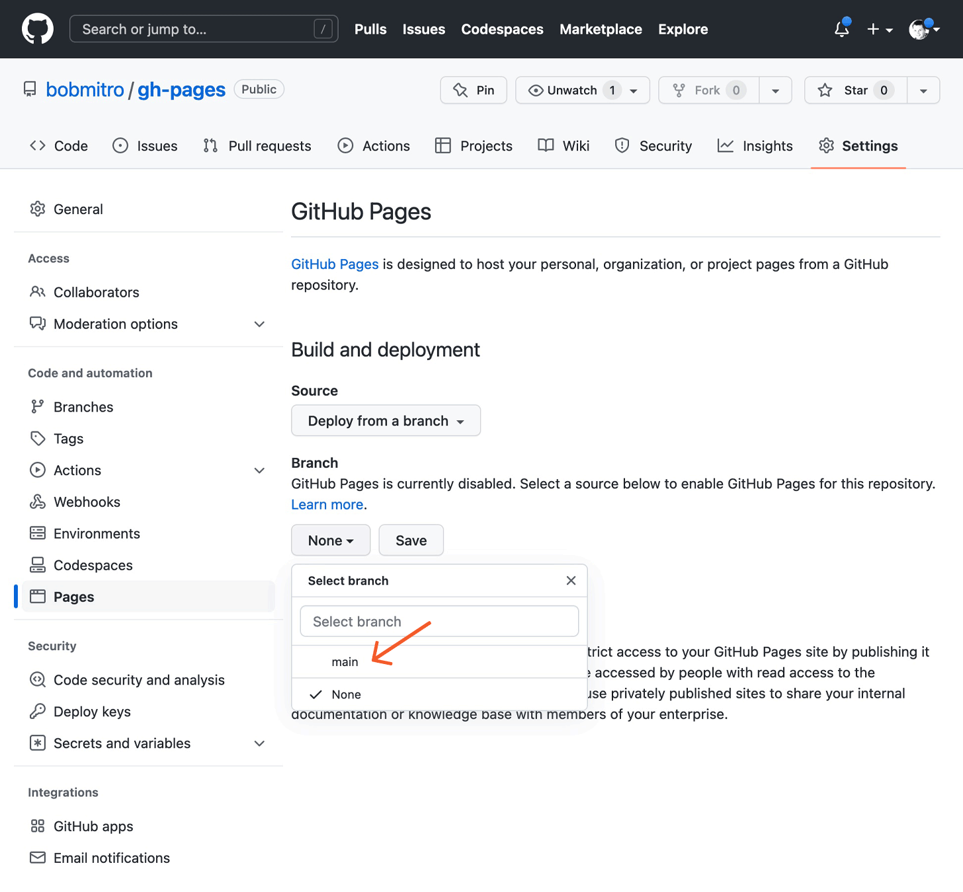Select the Branches sidebar item

click(x=83, y=406)
